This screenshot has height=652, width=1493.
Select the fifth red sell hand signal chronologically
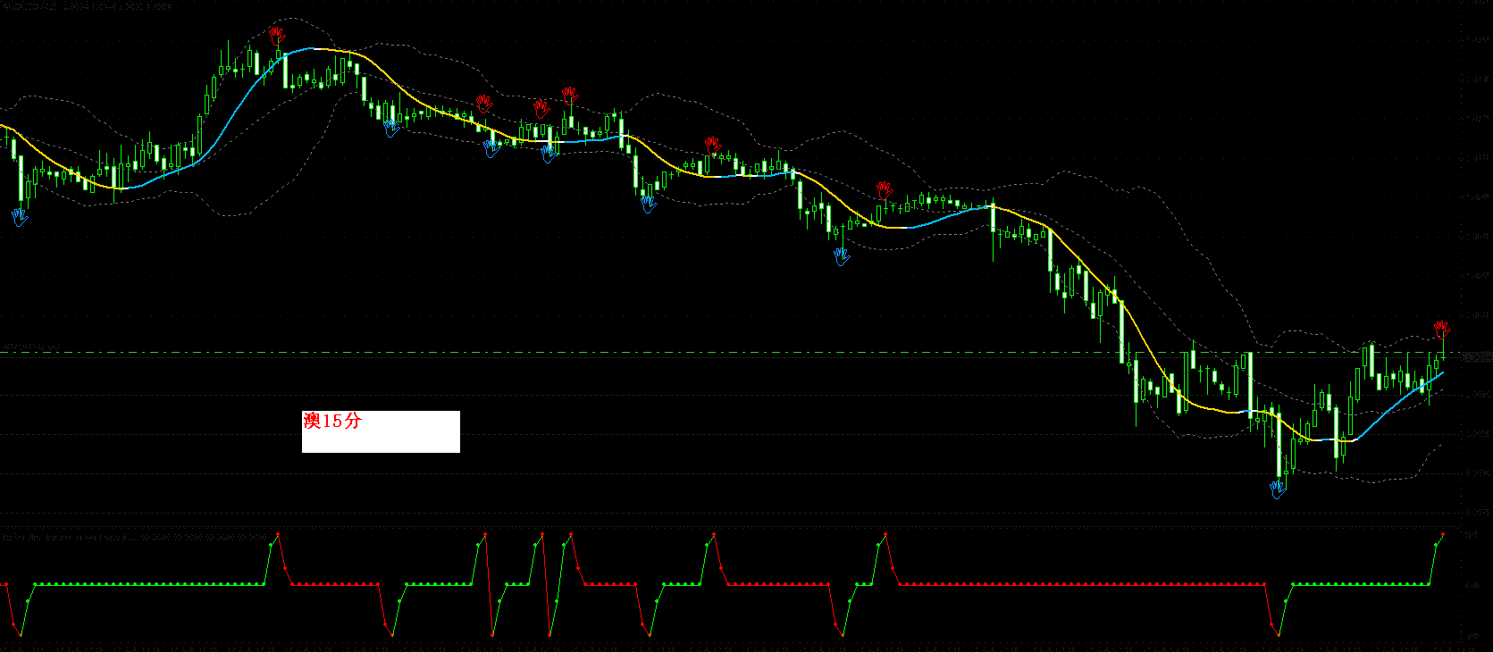pyautogui.click(x=713, y=146)
